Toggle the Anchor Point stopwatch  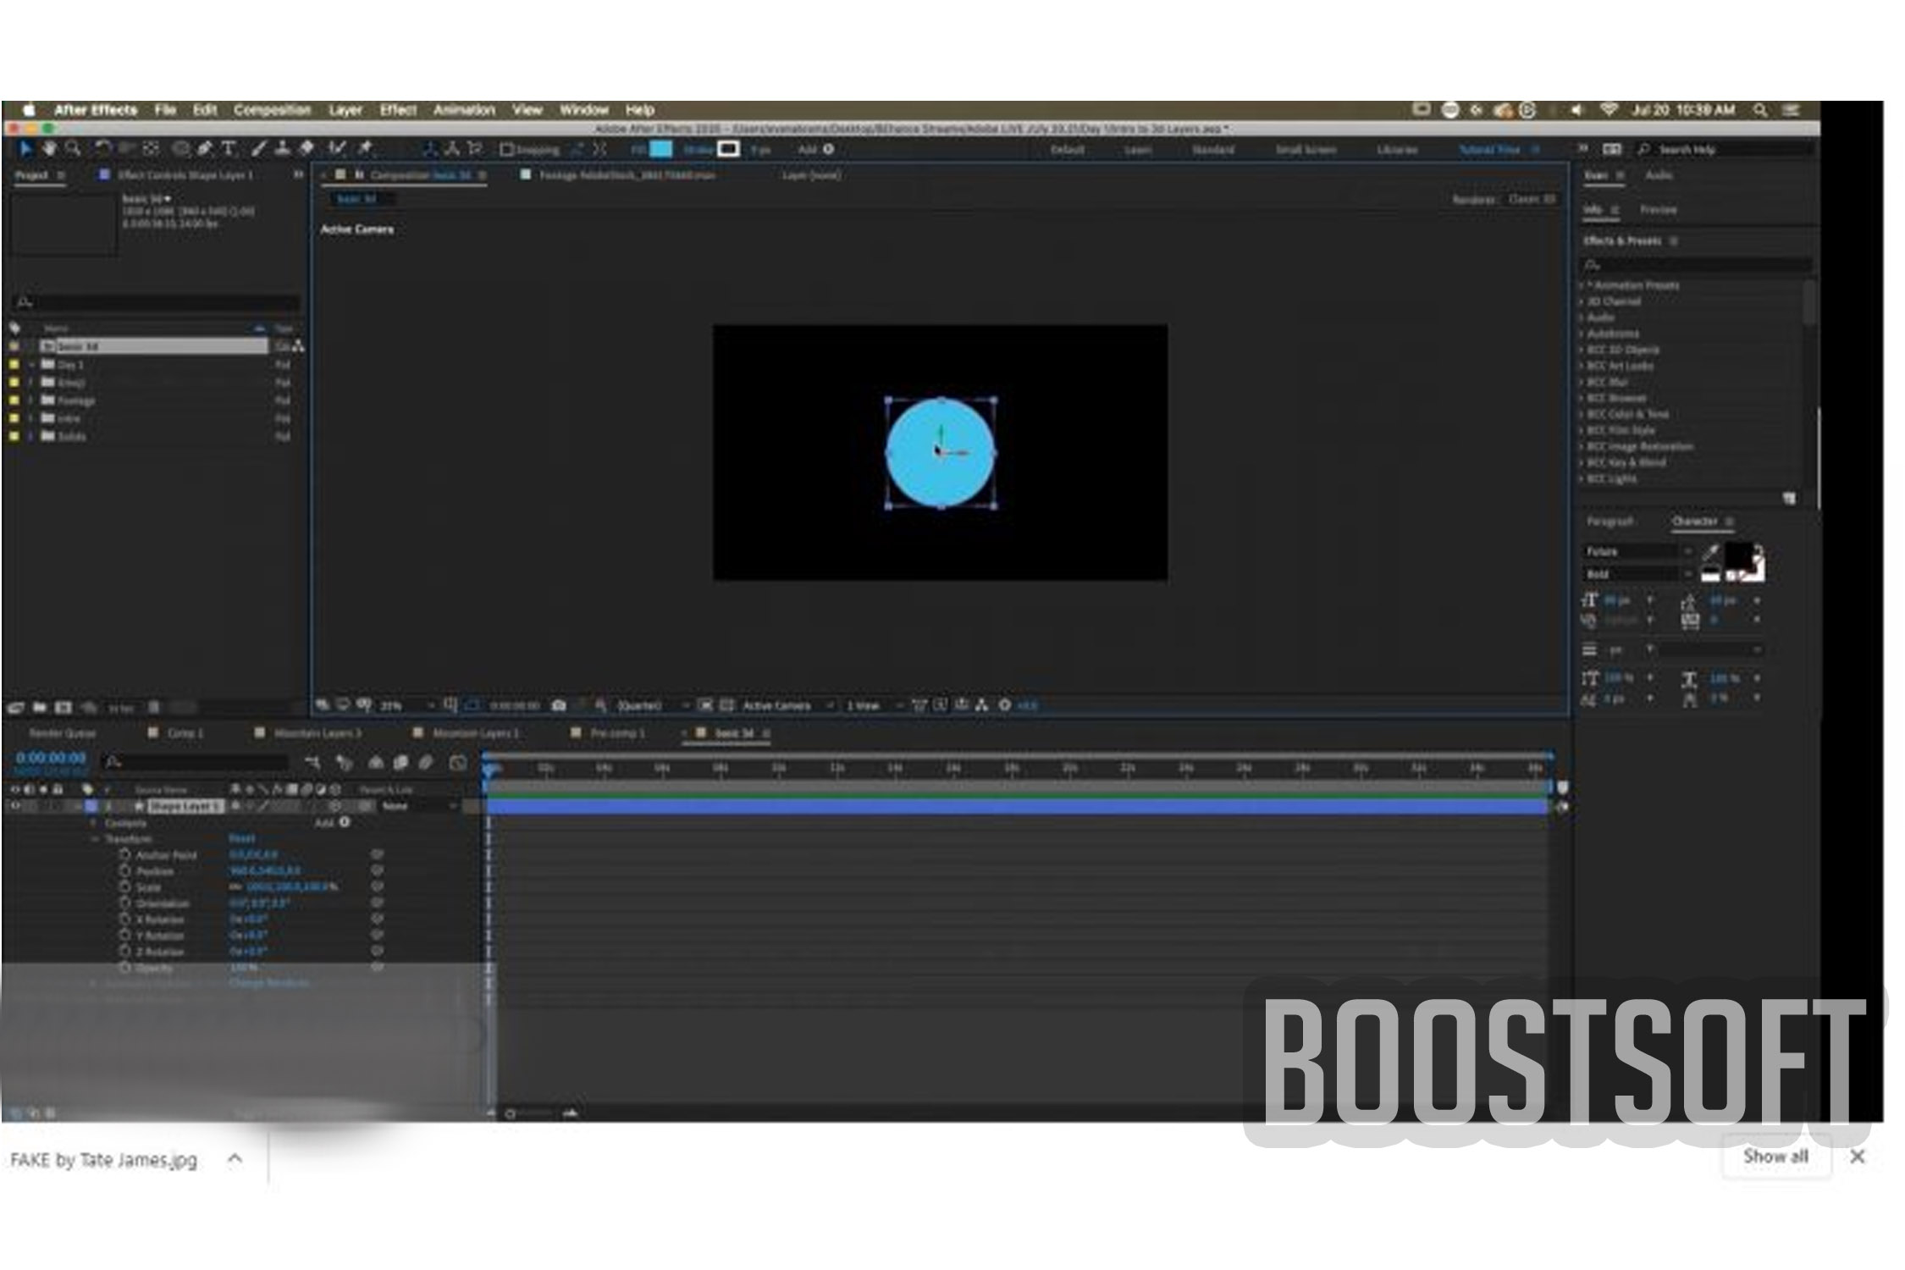(x=125, y=854)
